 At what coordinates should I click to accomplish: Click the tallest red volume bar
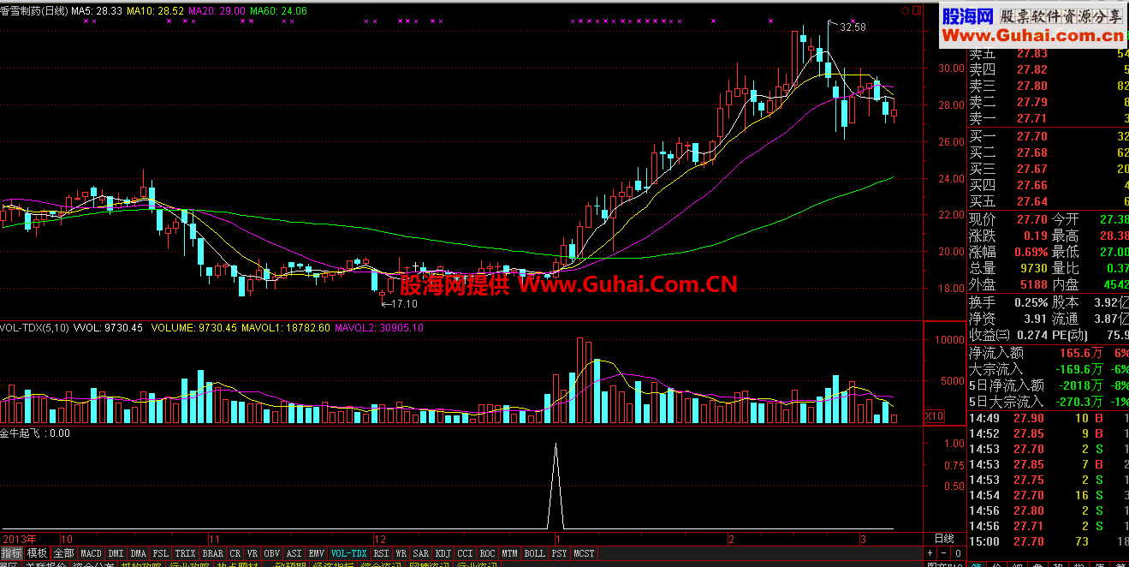pyautogui.click(x=579, y=380)
